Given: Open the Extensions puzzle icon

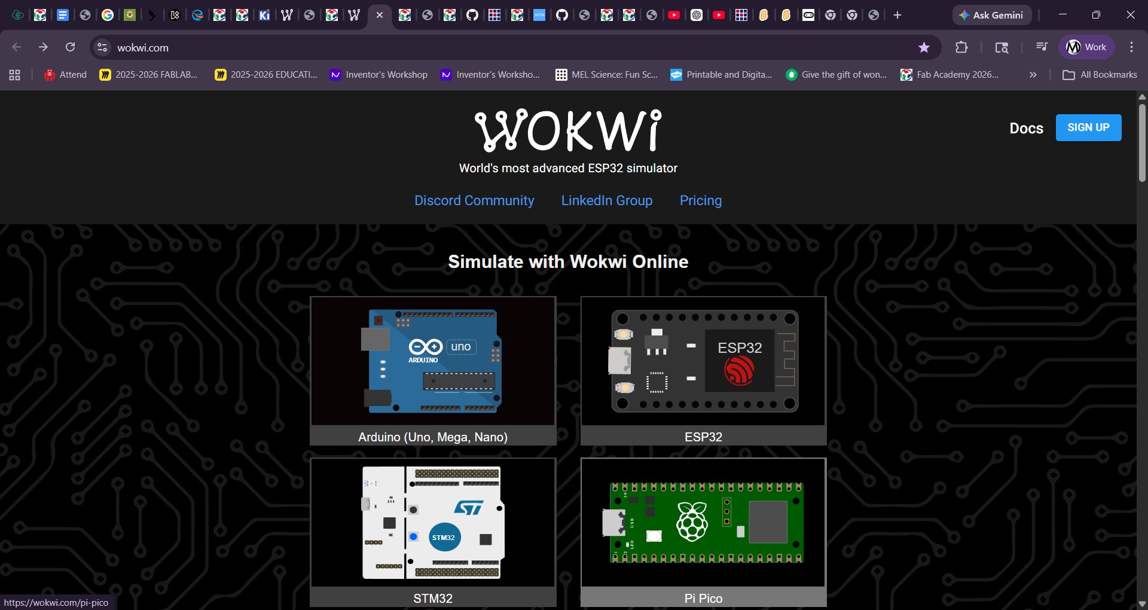Looking at the screenshot, I should pyautogui.click(x=961, y=47).
